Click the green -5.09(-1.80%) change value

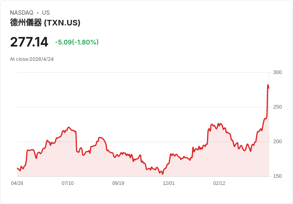(x=77, y=42)
